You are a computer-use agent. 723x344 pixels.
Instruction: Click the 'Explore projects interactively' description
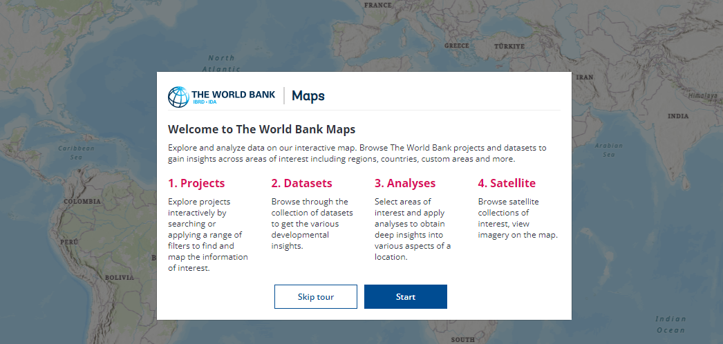tap(208, 234)
